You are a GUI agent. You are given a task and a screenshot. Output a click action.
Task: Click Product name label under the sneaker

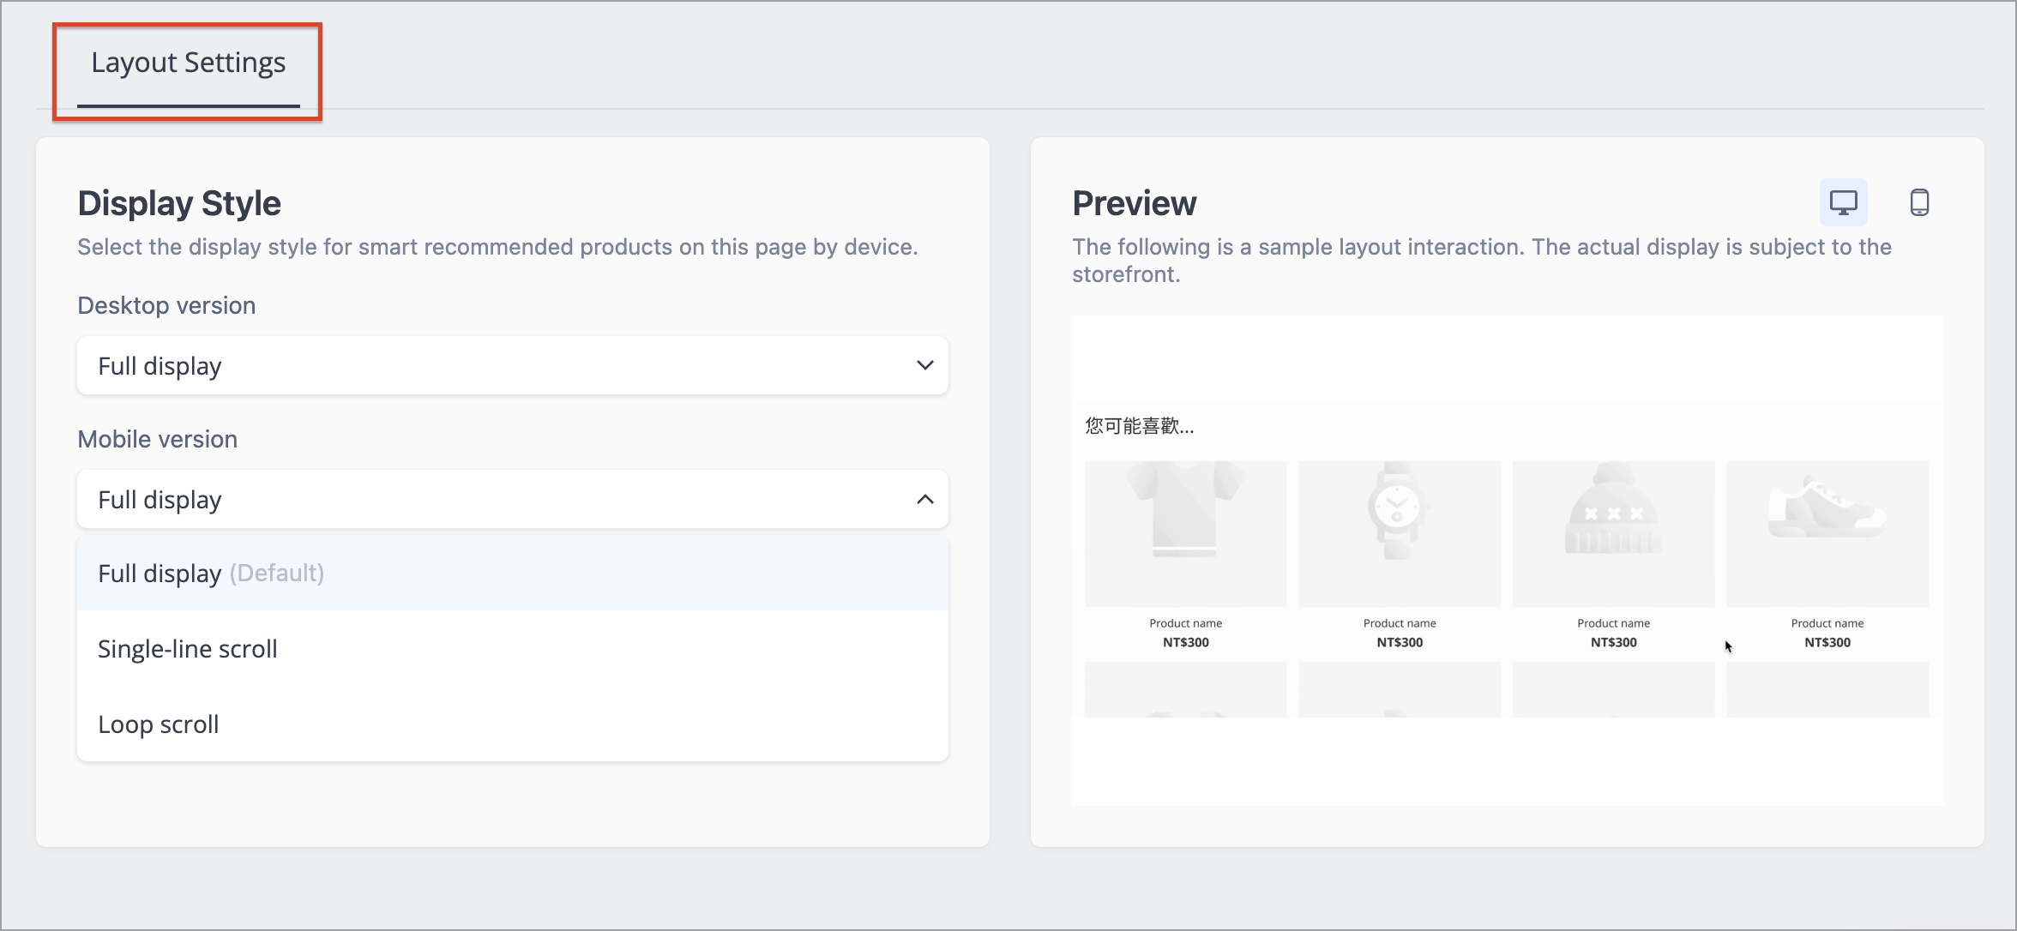(x=1827, y=623)
